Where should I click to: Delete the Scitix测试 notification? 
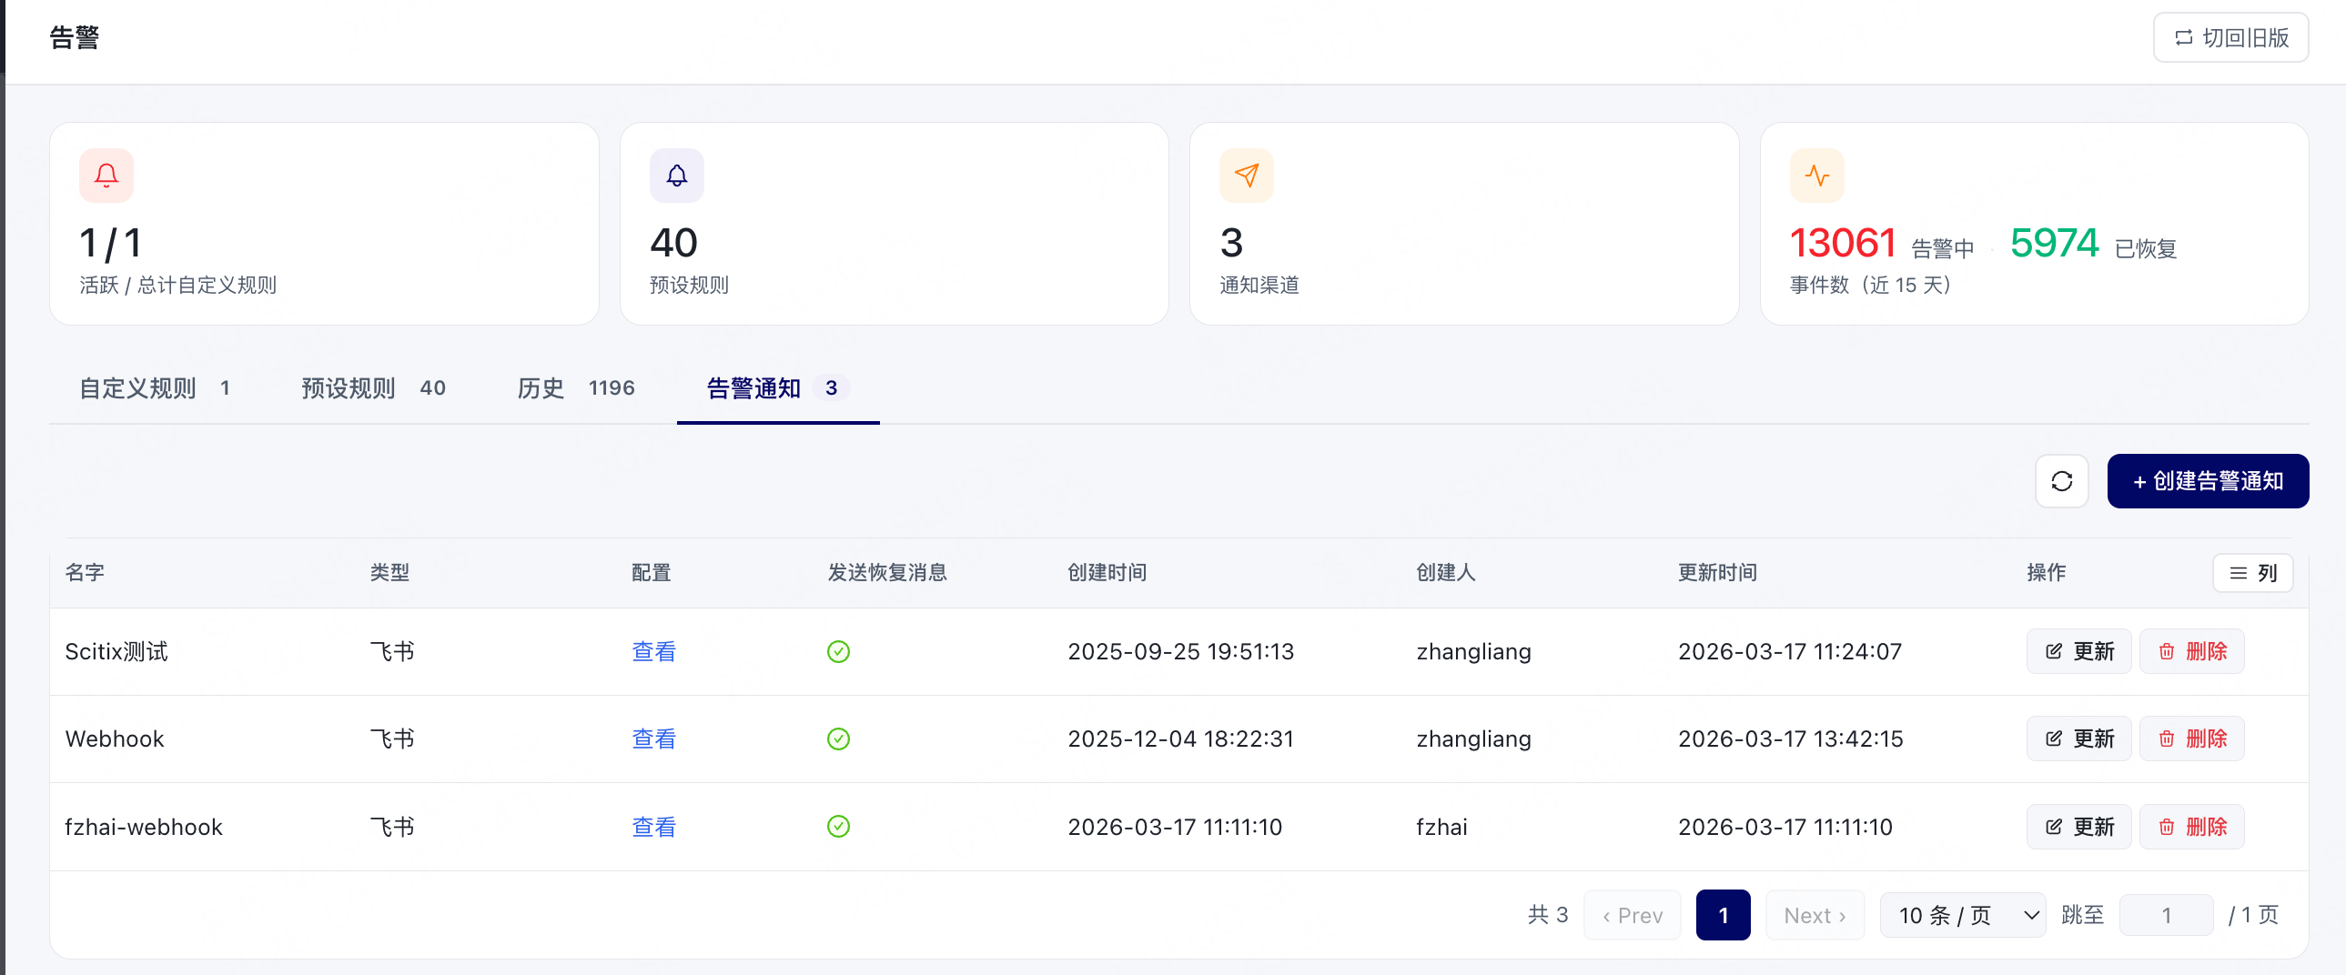[2191, 652]
